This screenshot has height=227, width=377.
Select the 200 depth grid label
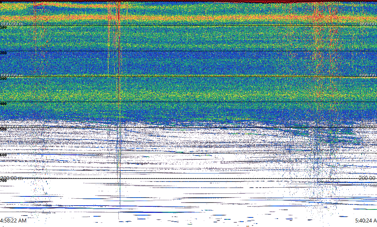(x=3, y=53)
